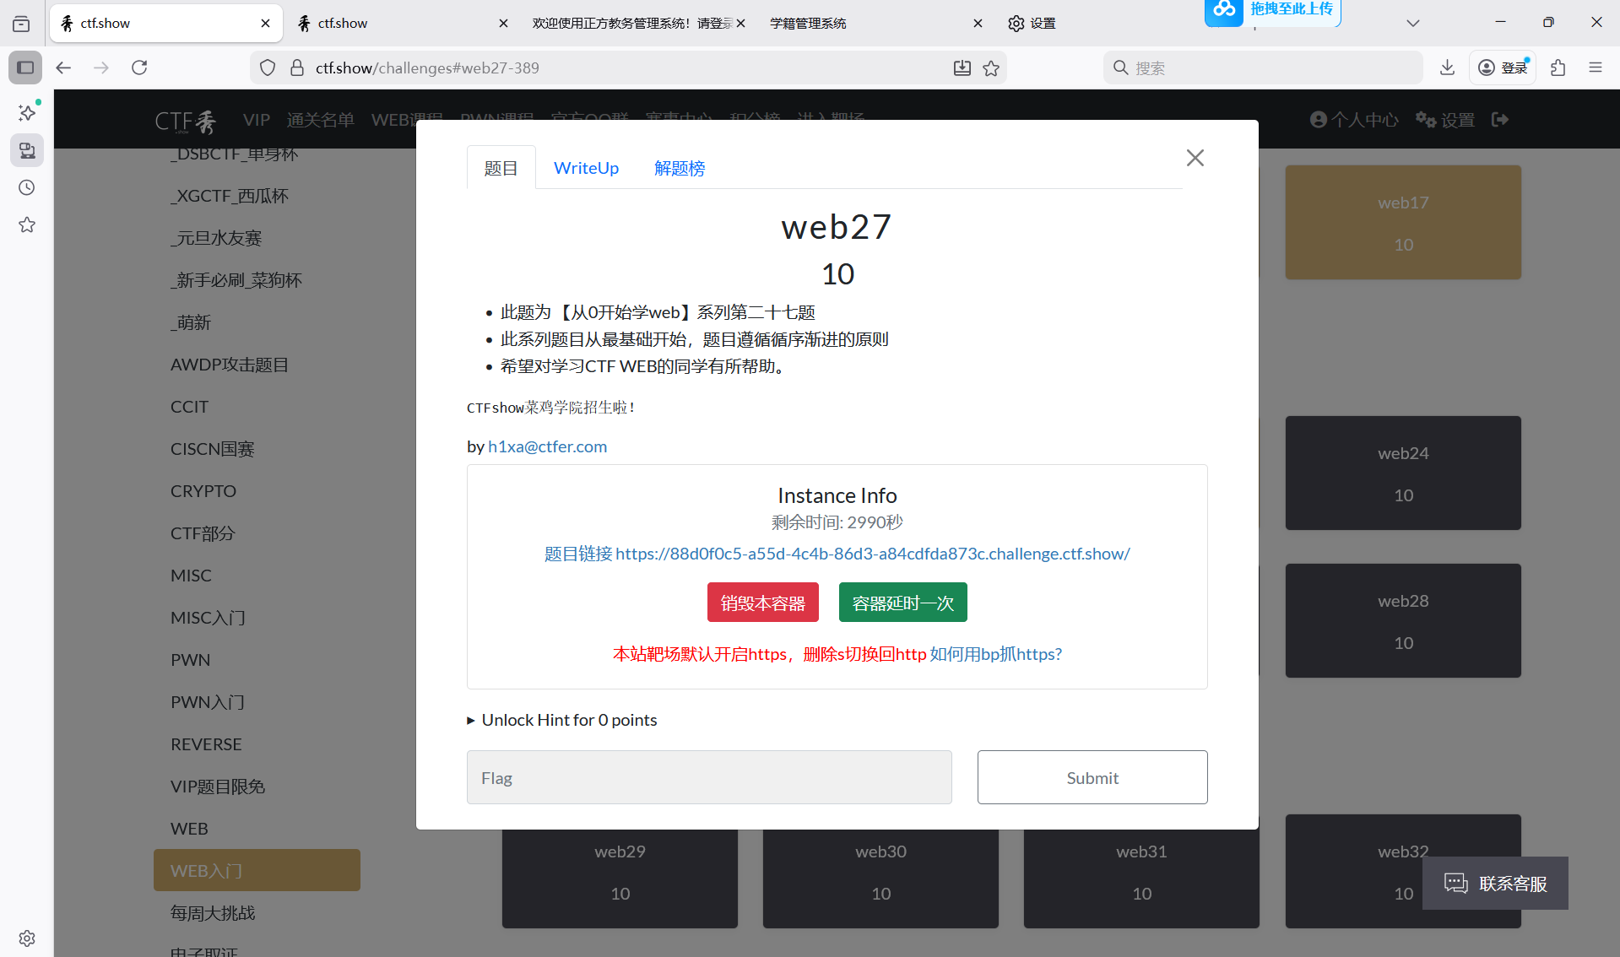Select the WEB入门 category
This screenshot has width=1620, height=957.
click(x=257, y=870)
